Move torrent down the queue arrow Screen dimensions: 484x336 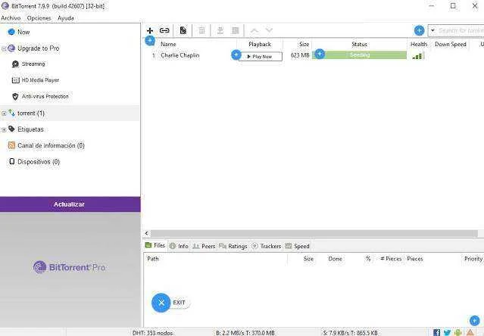(269, 30)
